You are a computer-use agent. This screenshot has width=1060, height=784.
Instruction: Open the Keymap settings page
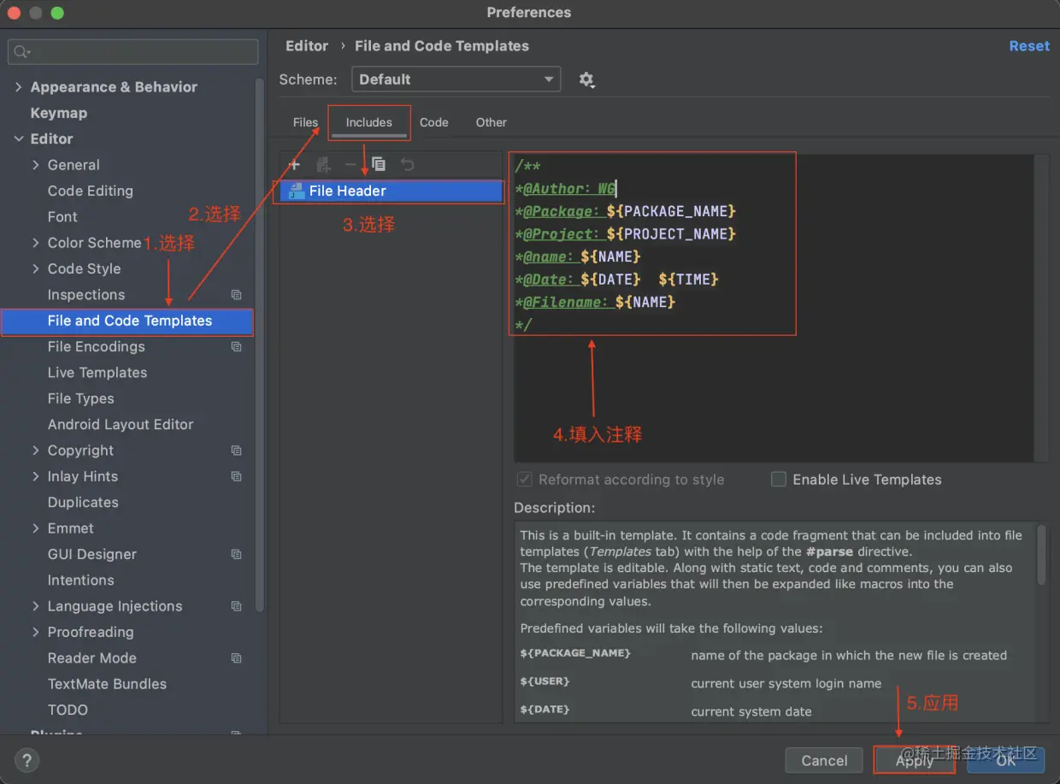pos(59,113)
